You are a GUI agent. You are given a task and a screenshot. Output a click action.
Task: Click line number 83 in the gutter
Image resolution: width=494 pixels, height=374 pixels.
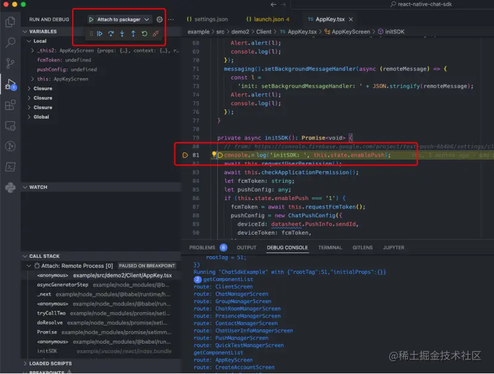tap(196, 173)
